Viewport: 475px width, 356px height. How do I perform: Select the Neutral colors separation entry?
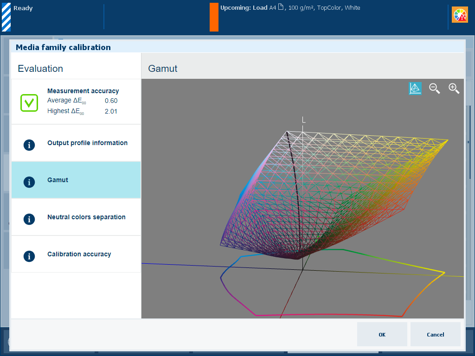point(86,217)
